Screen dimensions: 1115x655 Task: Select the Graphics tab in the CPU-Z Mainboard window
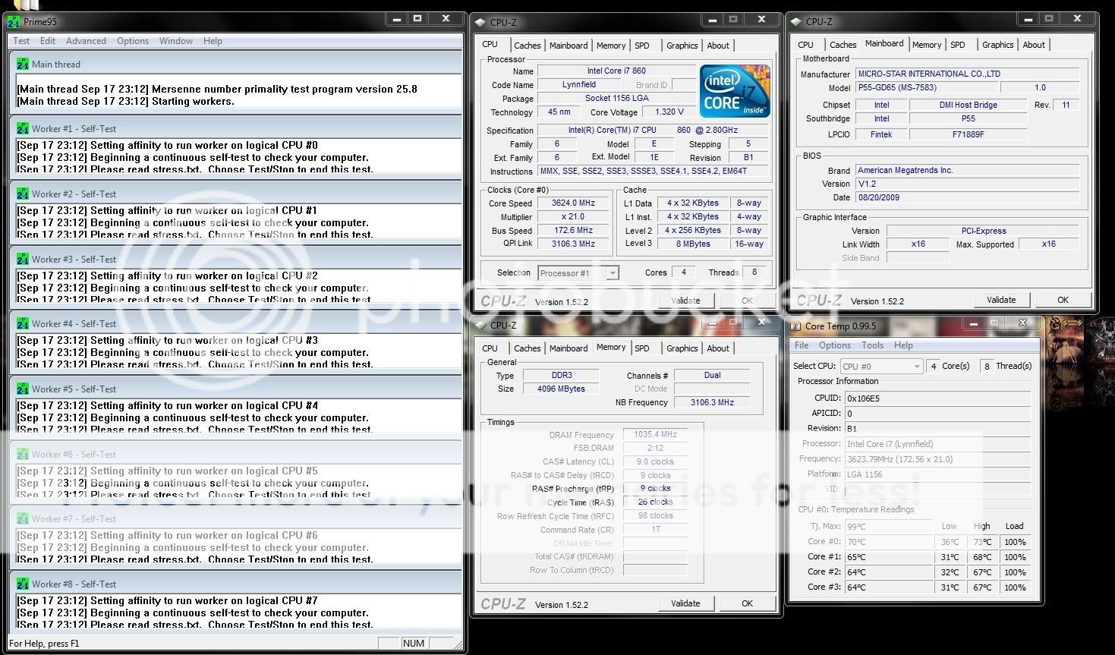[997, 45]
